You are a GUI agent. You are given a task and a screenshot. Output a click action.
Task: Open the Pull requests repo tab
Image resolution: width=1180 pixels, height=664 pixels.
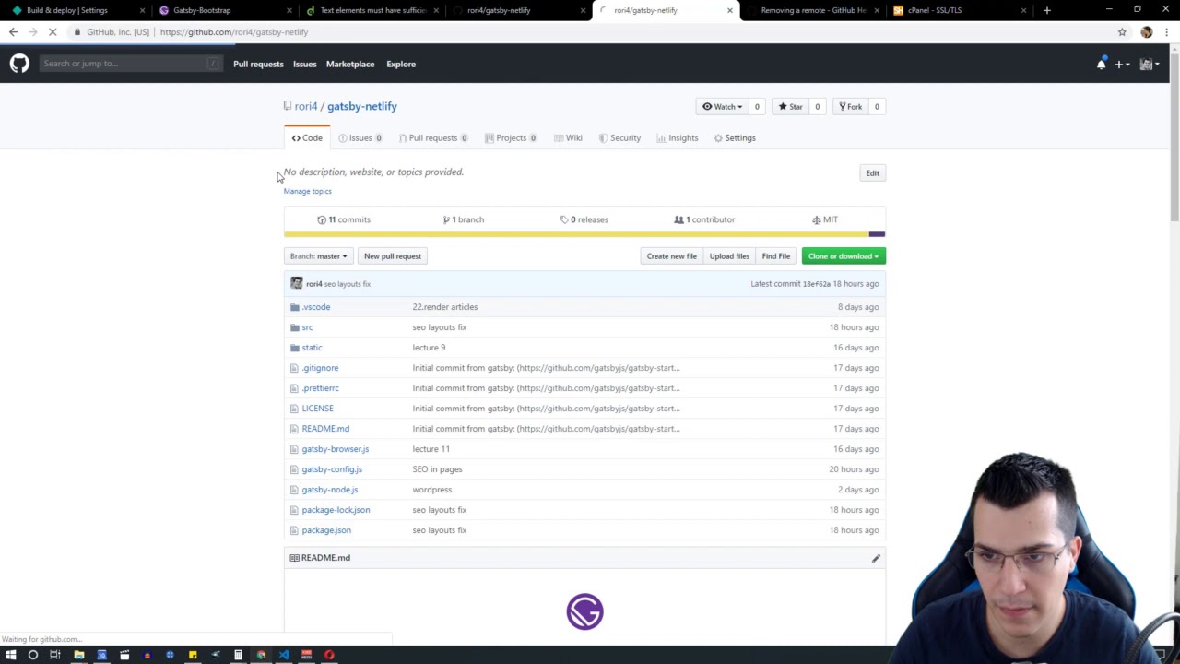point(433,138)
